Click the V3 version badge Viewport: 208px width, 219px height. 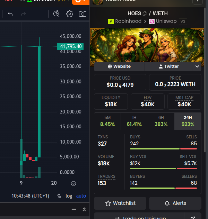tap(183, 21)
